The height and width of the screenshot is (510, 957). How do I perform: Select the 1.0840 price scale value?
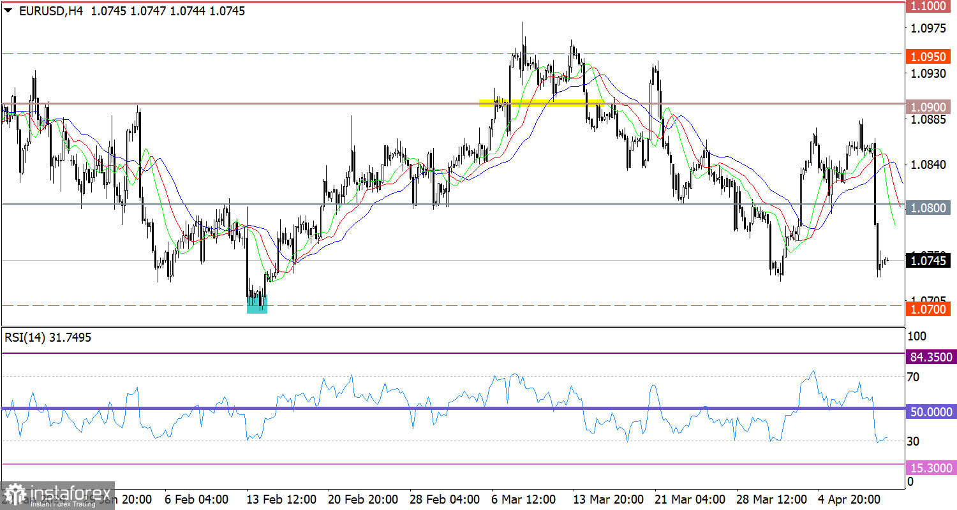click(928, 164)
